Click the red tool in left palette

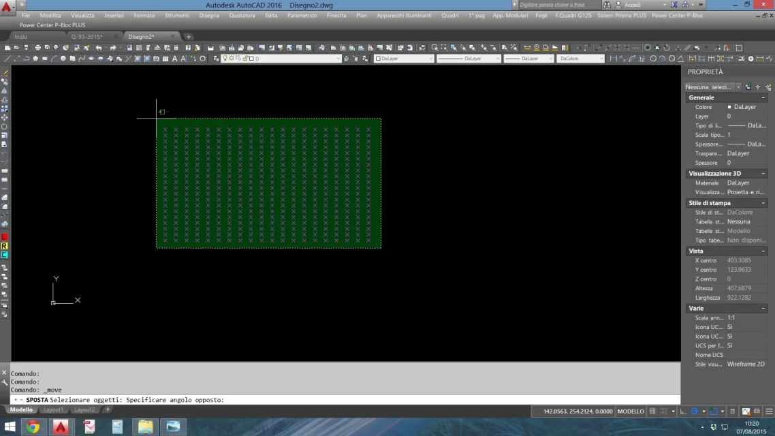click(x=5, y=237)
